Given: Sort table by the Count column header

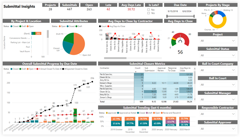Looking at the screenshot, I should point(138,68).
